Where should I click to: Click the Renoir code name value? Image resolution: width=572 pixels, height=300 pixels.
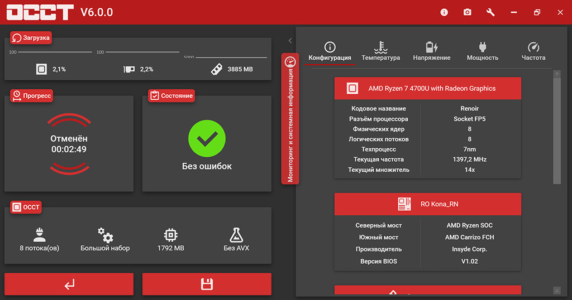point(469,109)
